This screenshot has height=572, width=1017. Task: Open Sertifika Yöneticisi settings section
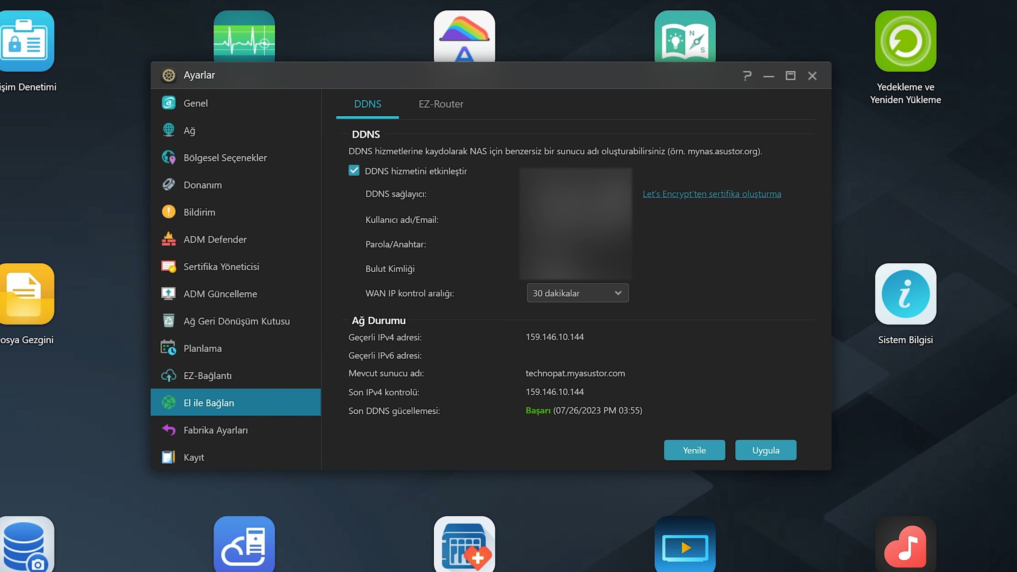pyautogui.click(x=221, y=267)
